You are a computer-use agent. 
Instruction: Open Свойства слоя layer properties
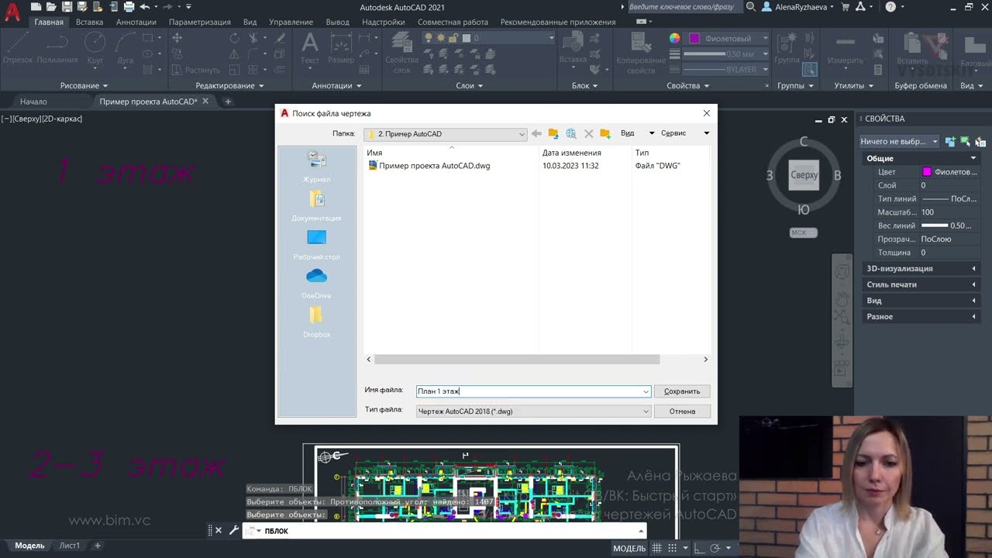coord(401,53)
